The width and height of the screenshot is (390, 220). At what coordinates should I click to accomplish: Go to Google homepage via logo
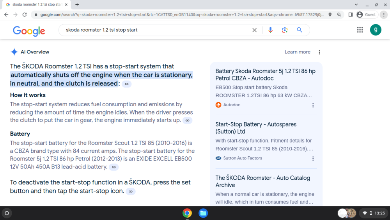click(x=29, y=31)
